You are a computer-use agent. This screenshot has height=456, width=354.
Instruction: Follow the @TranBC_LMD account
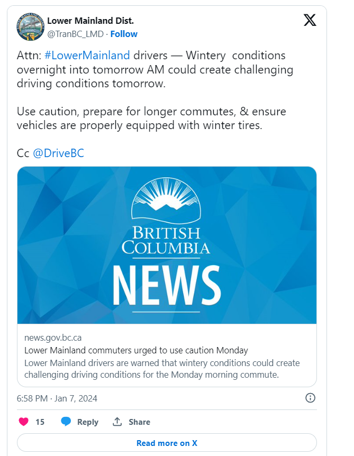click(x=124, y=34)
